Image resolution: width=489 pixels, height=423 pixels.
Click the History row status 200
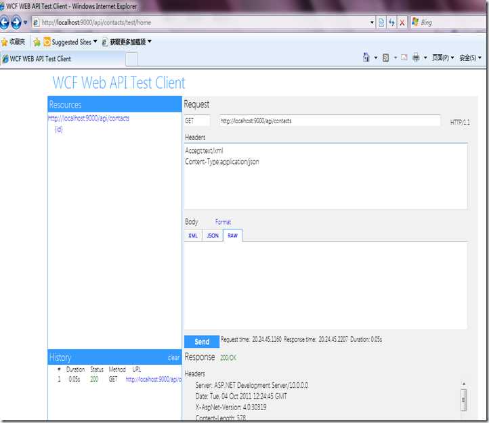coord(94,380)
